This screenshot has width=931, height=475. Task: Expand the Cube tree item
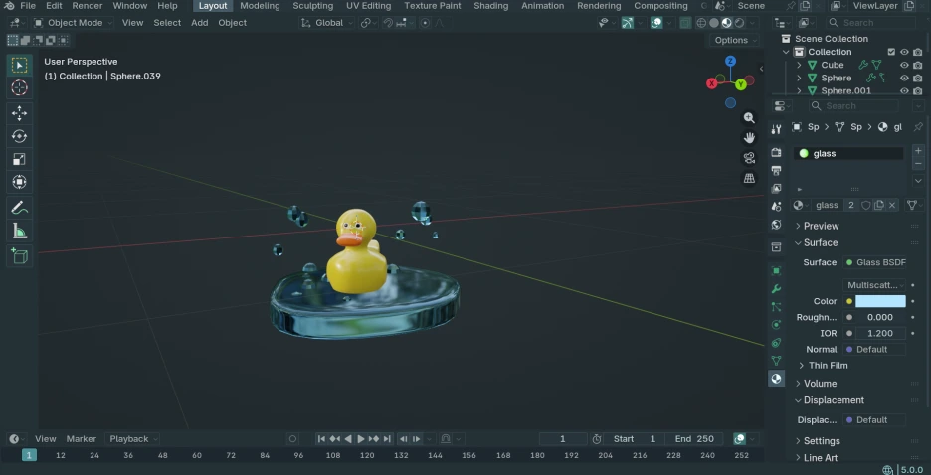[799, 66]
